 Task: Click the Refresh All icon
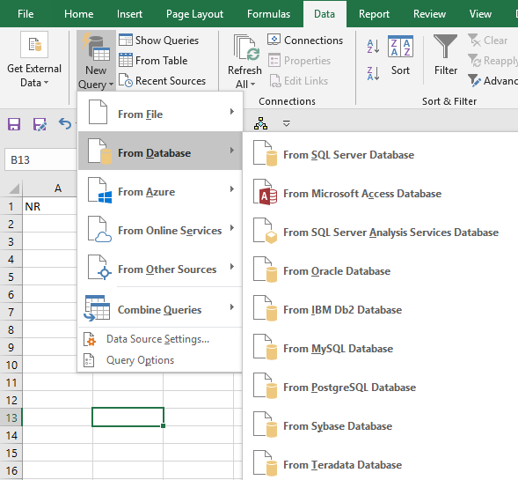coord(246,48)
